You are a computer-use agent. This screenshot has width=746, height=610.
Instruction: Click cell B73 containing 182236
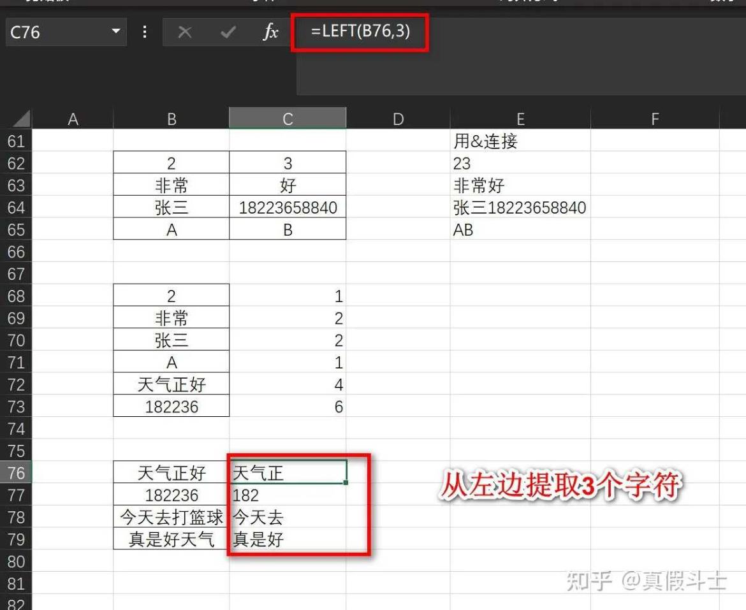pos(172,407)
